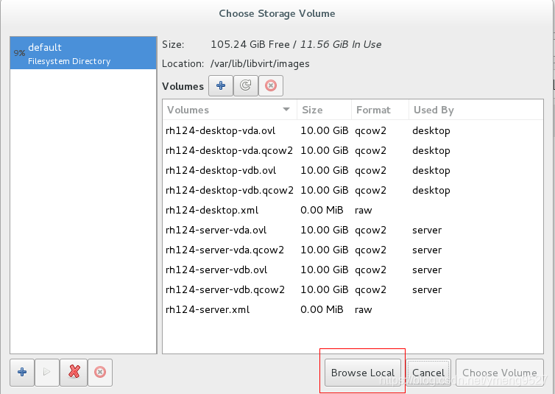Viewport: 555px width, 394px height.
Task: Select rh124-server-vda.ovl volume
Action: tap(353, 230)
